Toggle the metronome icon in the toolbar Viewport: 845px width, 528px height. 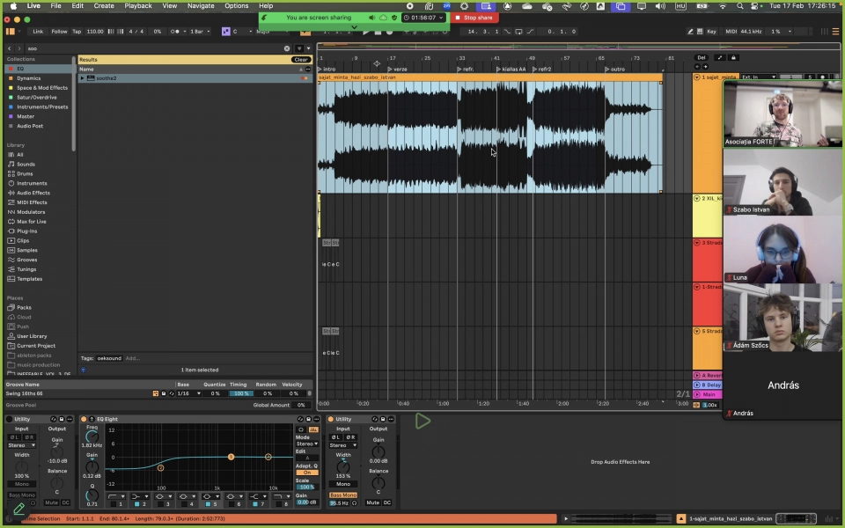click(177, 32)
